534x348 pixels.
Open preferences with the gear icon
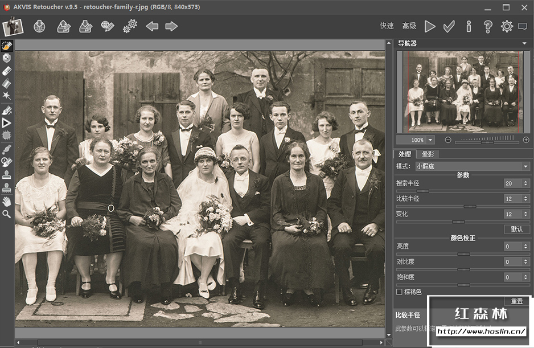[x=507, y=26]
